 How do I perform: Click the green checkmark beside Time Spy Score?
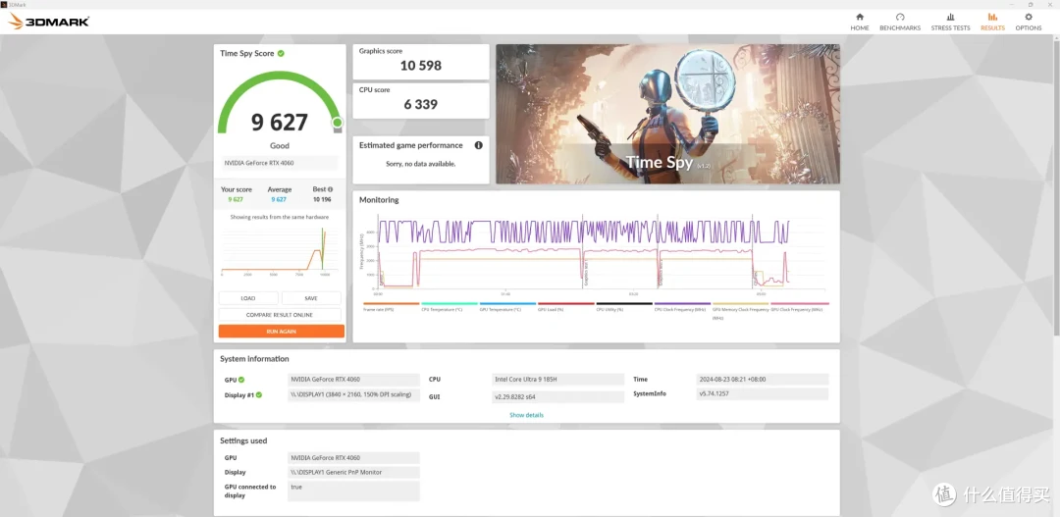point(281,53)
